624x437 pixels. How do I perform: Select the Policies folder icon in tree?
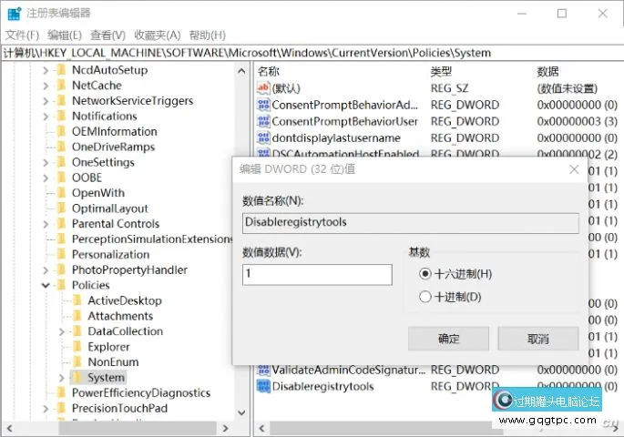click(x=61, y=285)
